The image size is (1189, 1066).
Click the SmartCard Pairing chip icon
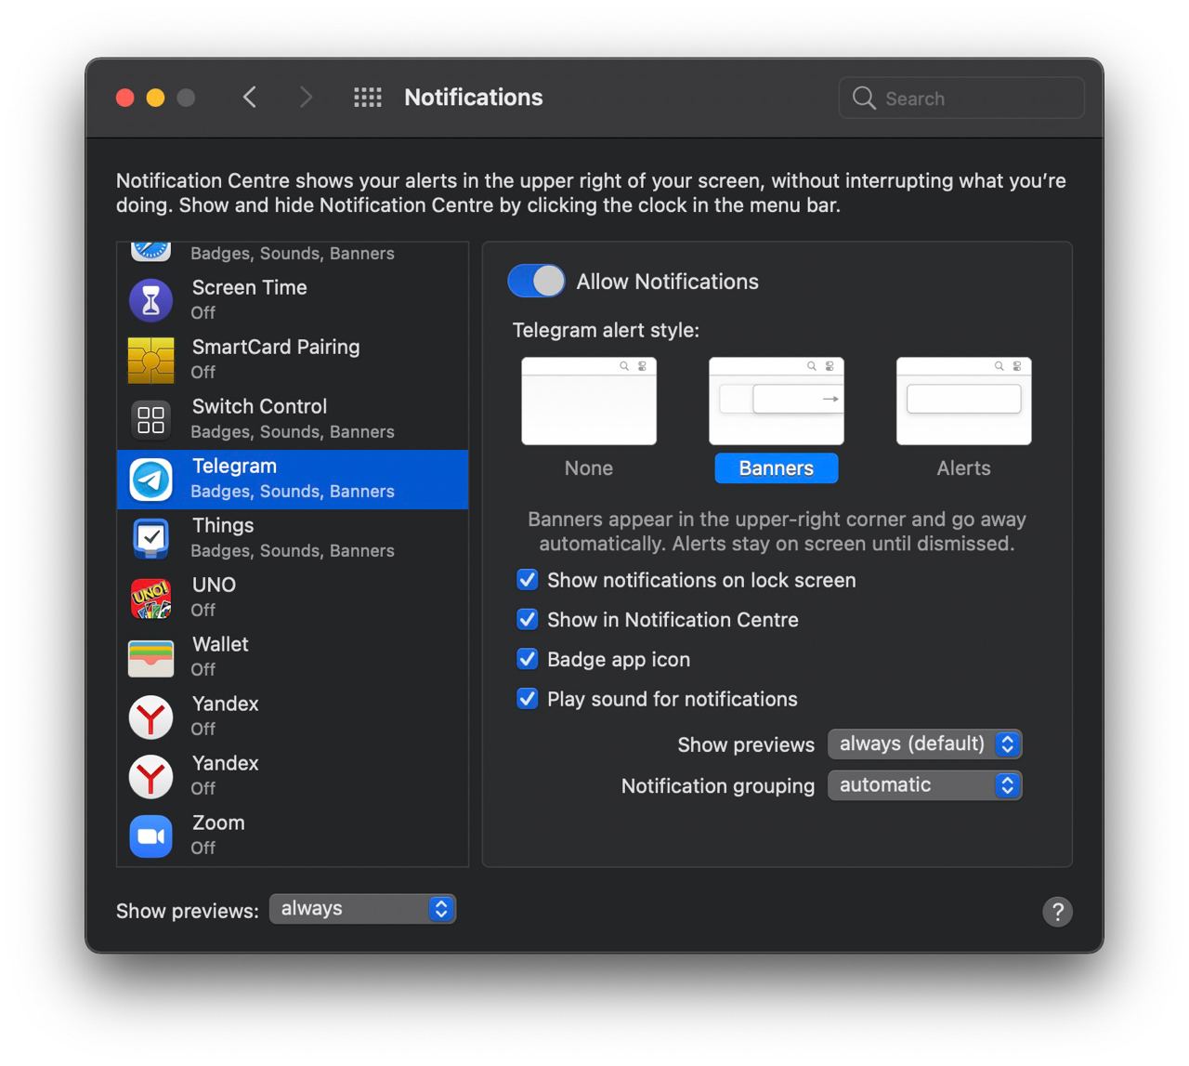150,361
